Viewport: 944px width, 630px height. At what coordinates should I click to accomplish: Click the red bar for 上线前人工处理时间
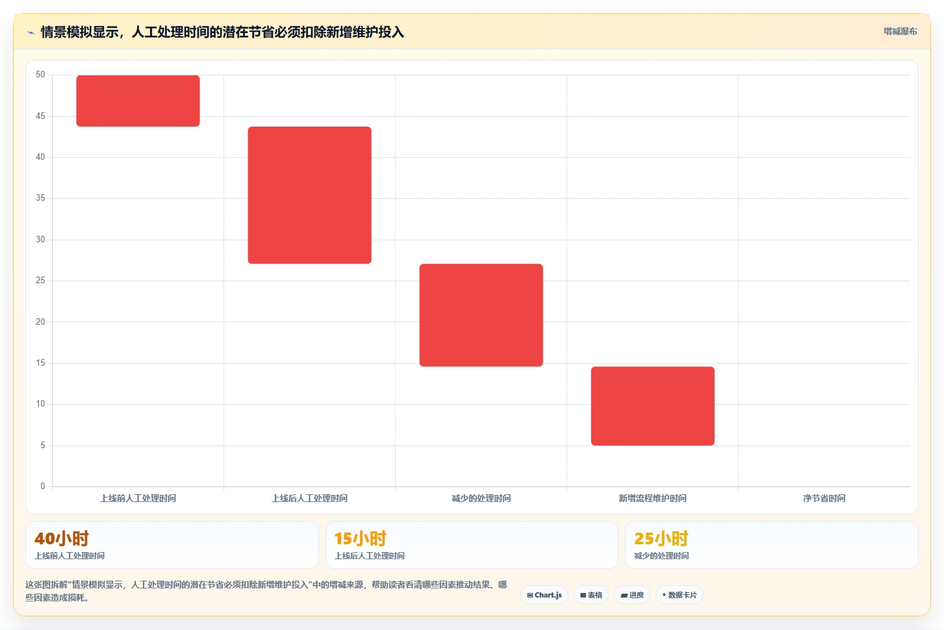138,101
